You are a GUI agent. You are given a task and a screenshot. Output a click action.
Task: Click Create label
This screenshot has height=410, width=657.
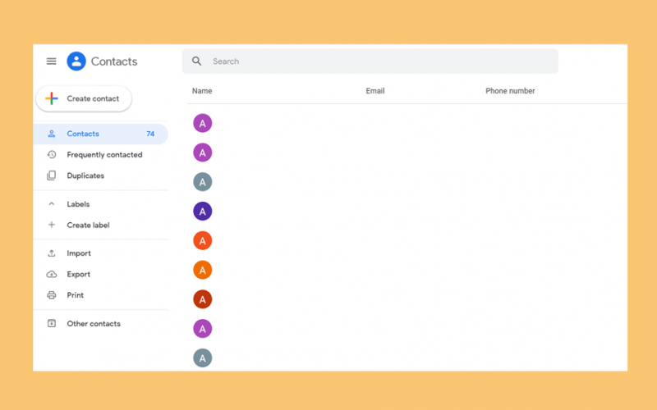click(88, 225)
